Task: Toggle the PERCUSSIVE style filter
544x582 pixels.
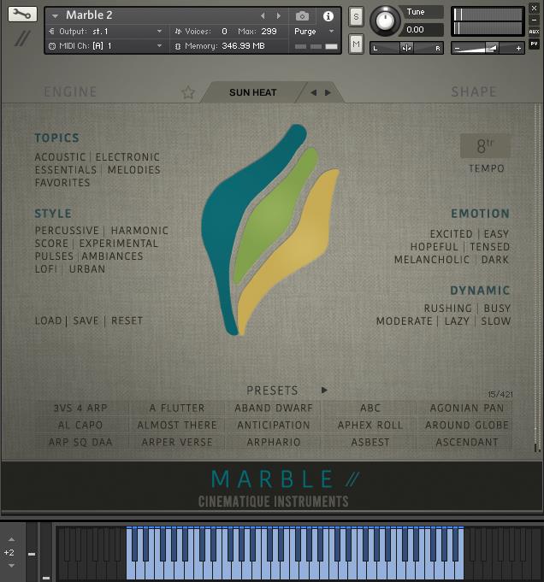Action: point(67,231)
